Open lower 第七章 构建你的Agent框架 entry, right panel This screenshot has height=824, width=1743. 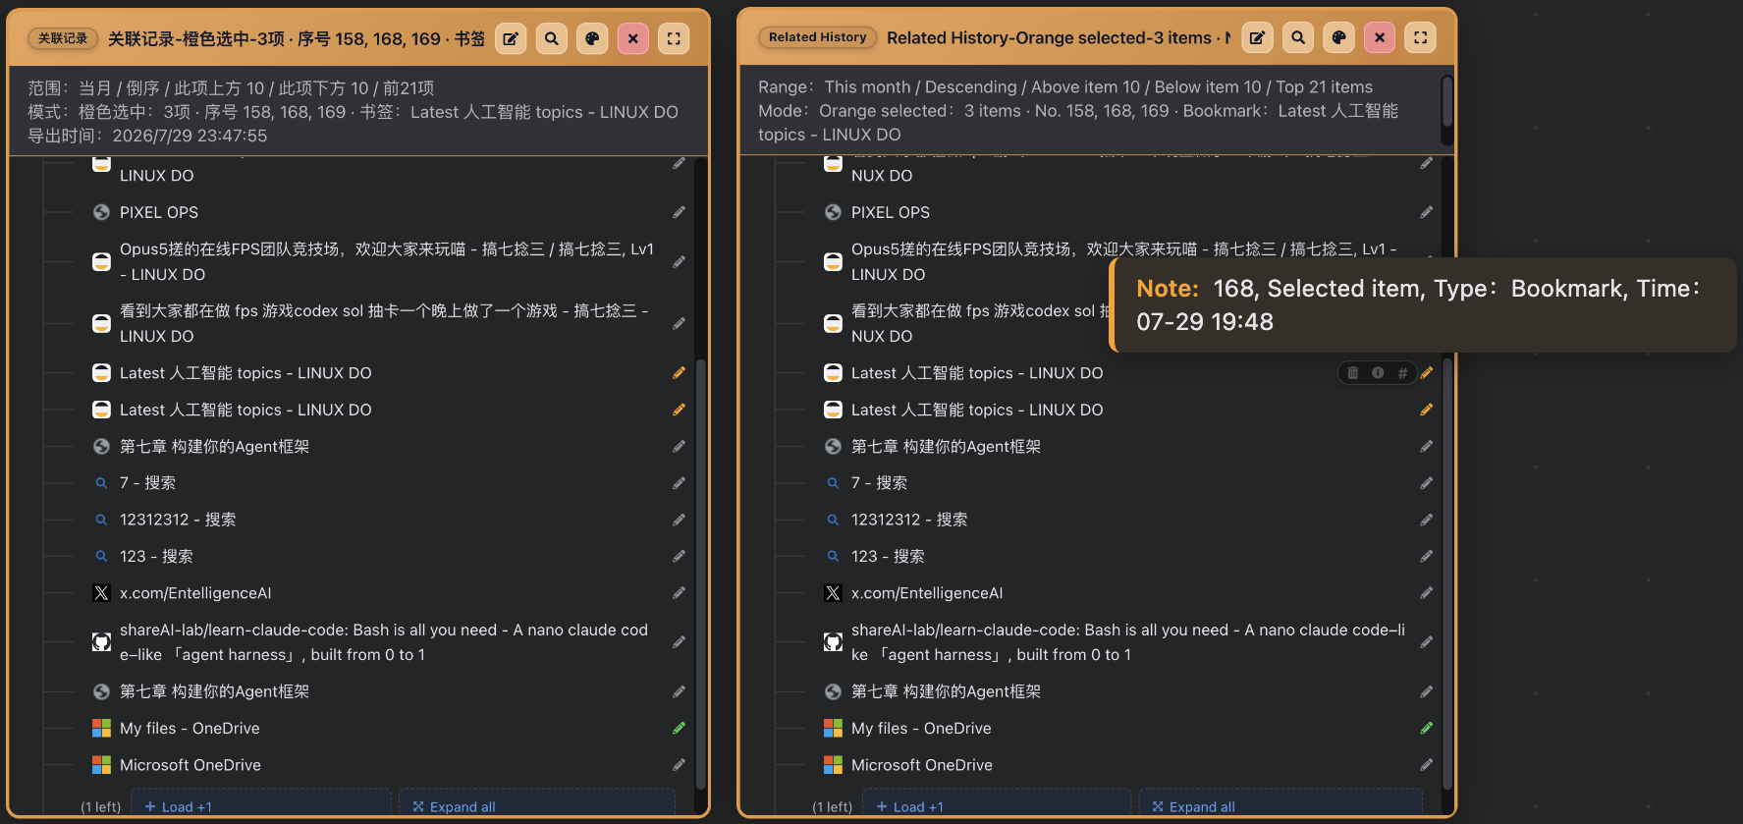[x=946, y=691]
